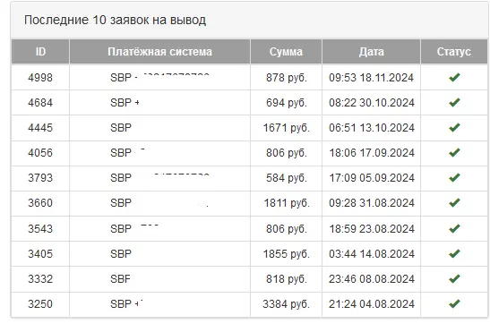The height and width of the screenshot is (332, 490).
Task: Click the status checkmark for request 3543
Action: point(454,228)
